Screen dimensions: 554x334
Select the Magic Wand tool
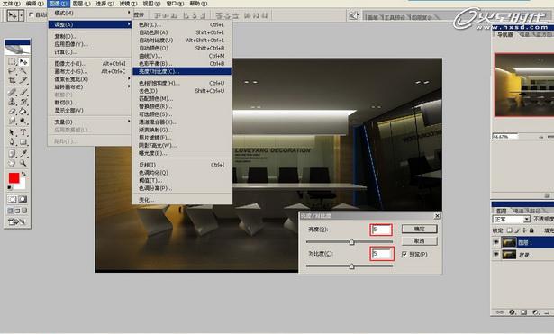point(23,71)
